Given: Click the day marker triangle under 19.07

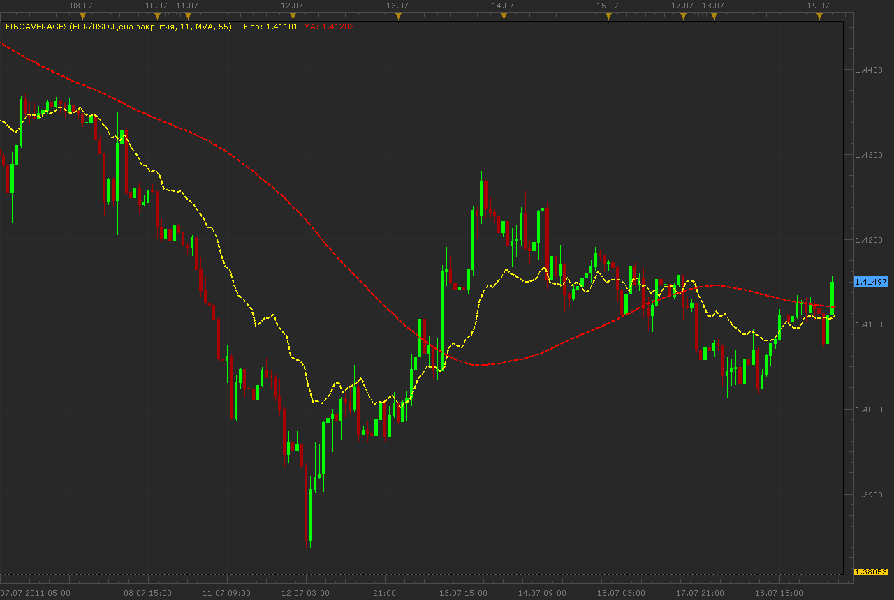Looking at the screenshot, I should (x=820, y=15).
